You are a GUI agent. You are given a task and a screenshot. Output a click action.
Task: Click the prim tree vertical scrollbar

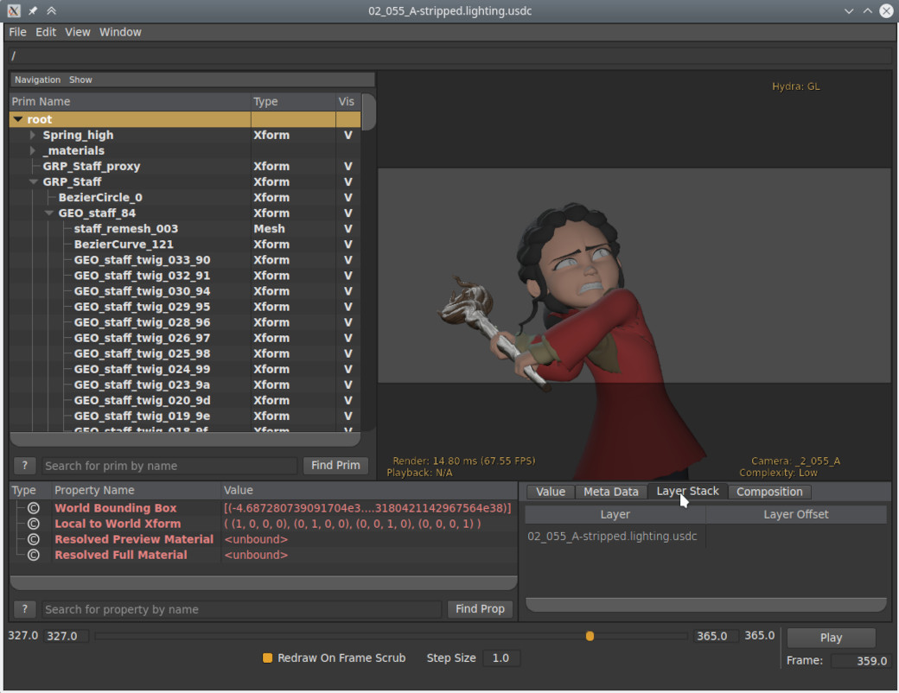pos(368,111)
